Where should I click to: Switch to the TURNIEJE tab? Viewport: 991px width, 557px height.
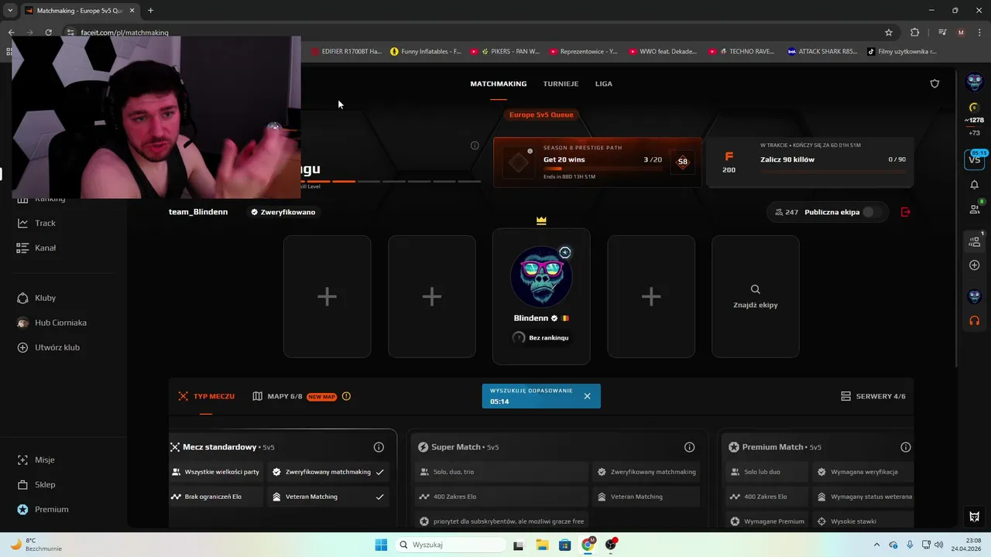pyautogui.click(x=561, y=84)
